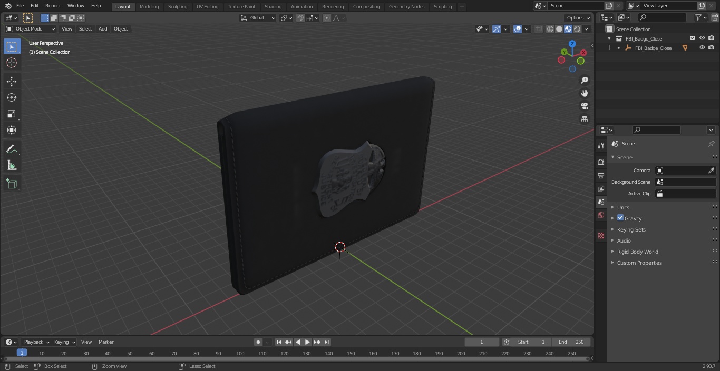Switch to the Shading workspace tab
This screenshot has height=371, width=720.
click(x=273, y=6)
